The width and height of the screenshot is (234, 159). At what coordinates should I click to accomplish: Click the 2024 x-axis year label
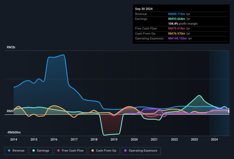tap(214, 139)
